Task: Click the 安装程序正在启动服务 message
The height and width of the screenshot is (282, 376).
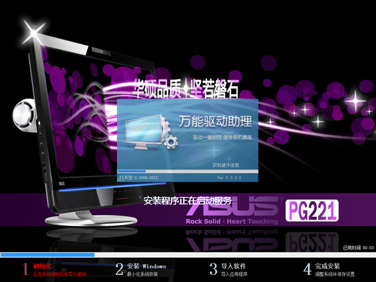Action: click(x=188, y=201)
